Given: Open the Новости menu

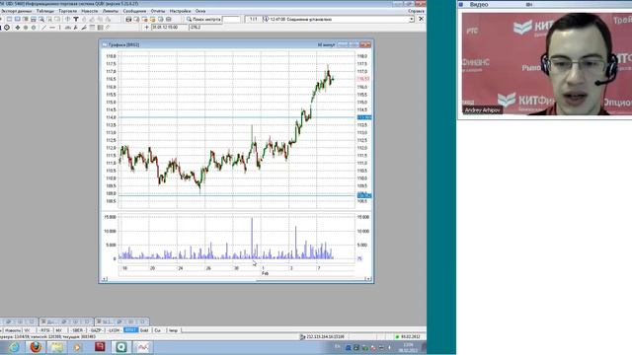Looking at the screenshot, I should tap(90, 11).
